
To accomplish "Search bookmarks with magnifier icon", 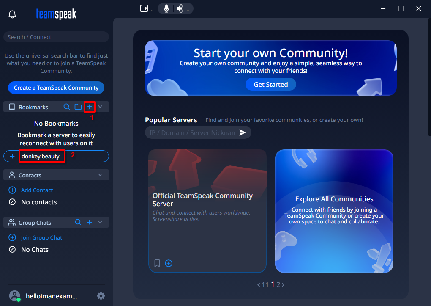I will click(x=66, y=107).
